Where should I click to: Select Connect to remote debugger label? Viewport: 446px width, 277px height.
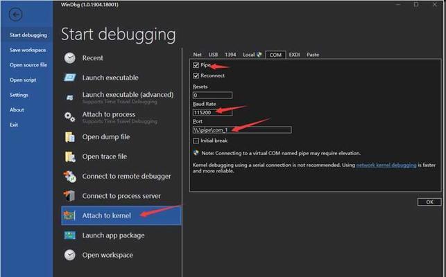126,177
